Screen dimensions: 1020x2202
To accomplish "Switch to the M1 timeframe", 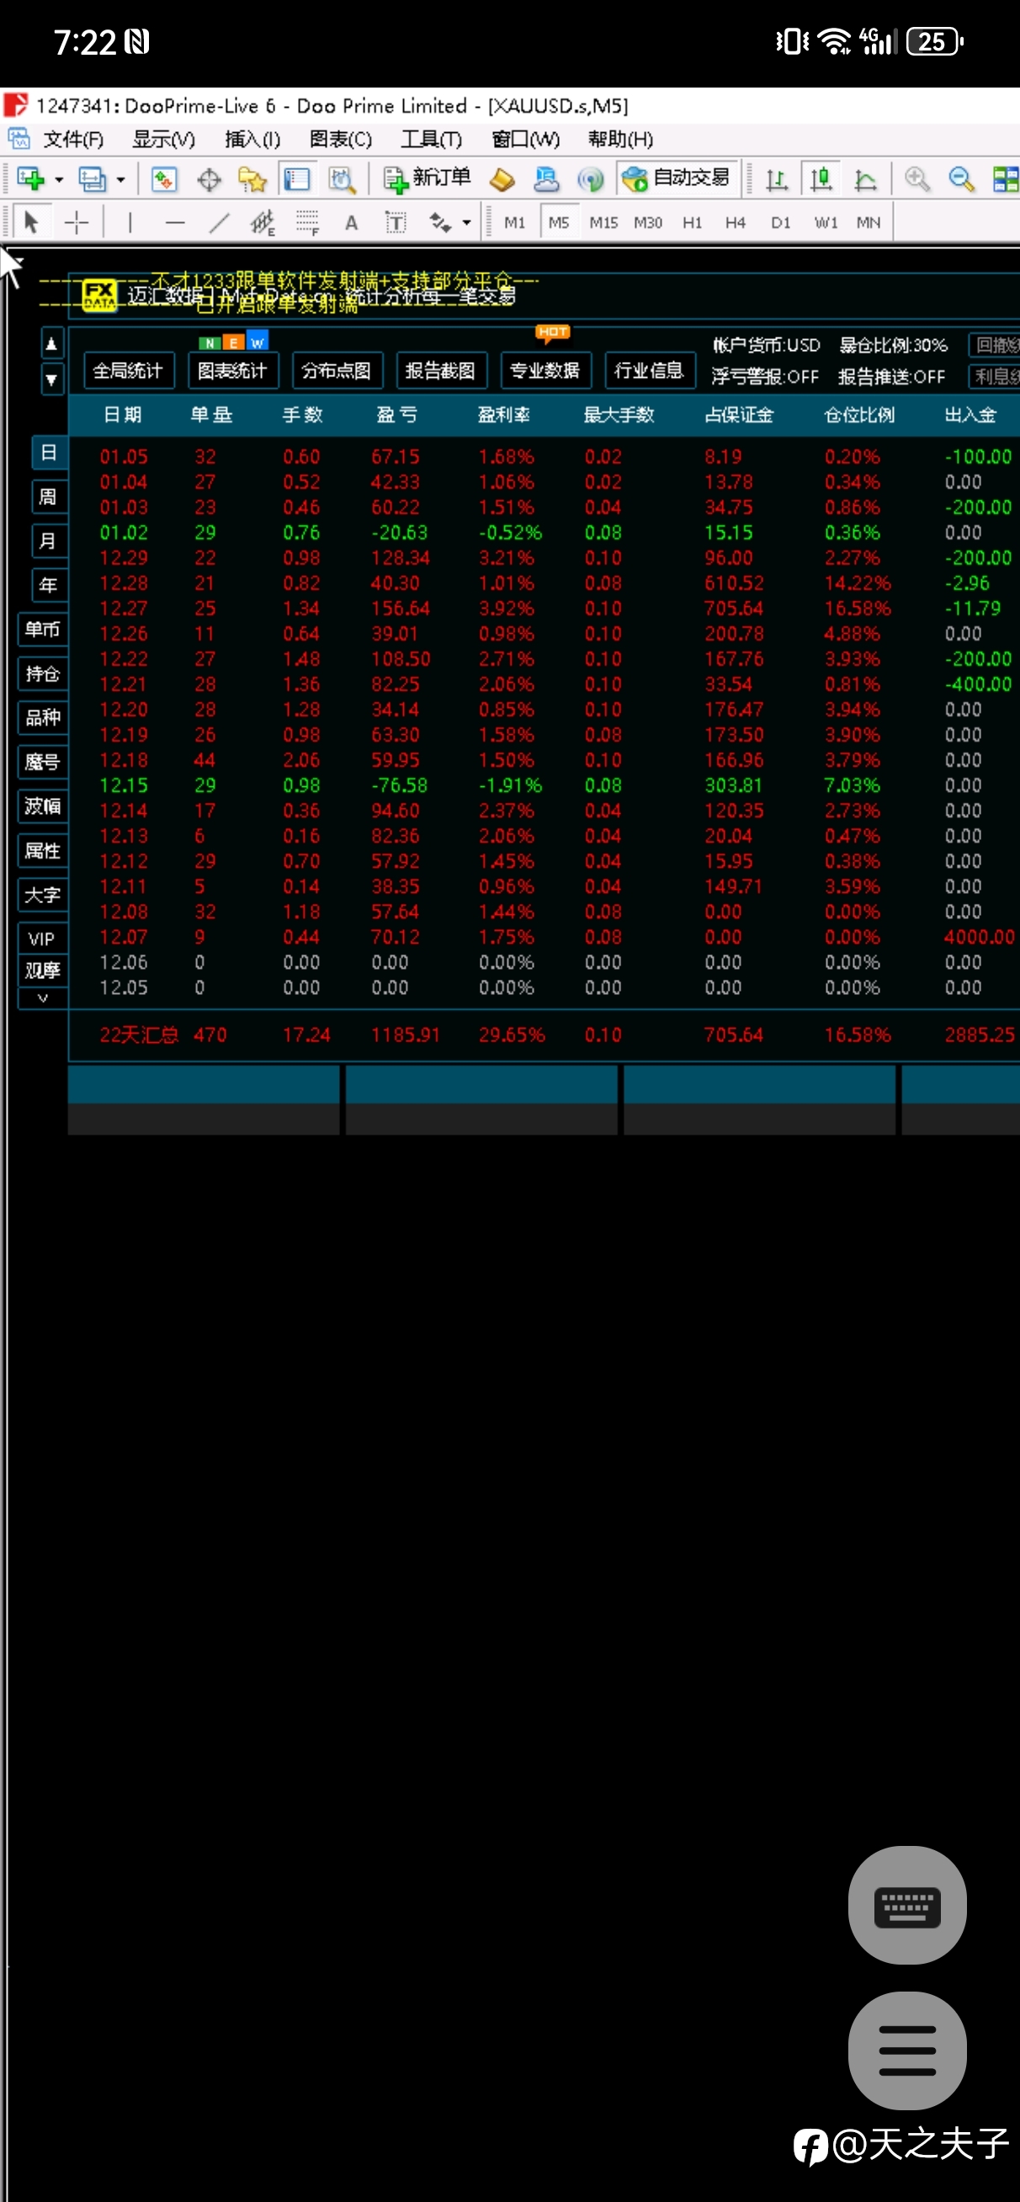I will 515,222.
